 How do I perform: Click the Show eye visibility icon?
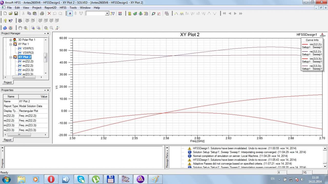(20, 21)
